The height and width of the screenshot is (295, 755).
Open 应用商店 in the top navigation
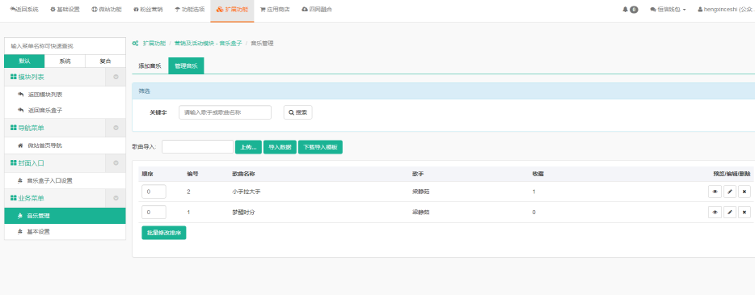[x=275, y=9]
